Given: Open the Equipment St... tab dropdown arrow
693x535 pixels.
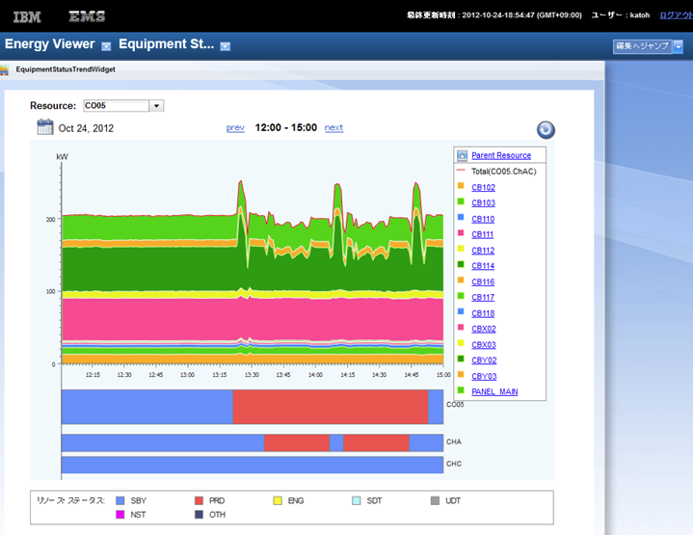Looking at the screenshot, I should click(226, 46).
